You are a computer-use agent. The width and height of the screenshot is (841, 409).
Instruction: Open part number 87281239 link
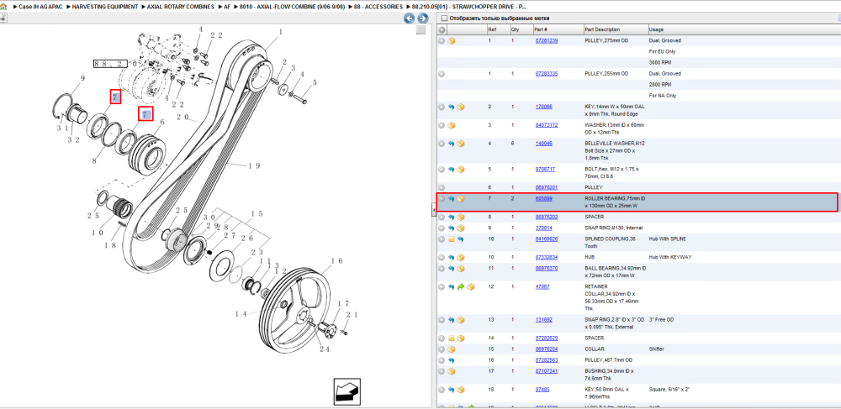(x=547, y=40)
